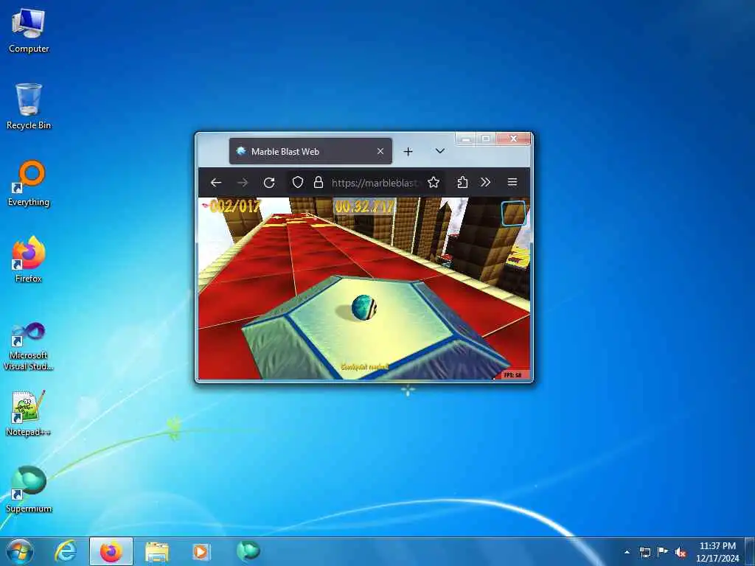Viewport: 755px width, 566px height.
Task: Click the gem counter 002/017
Action: point(232,207)
